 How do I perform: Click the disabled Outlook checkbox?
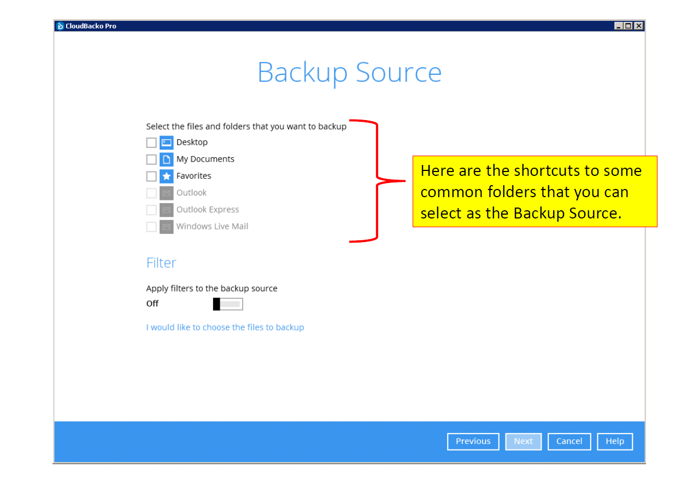151,193
